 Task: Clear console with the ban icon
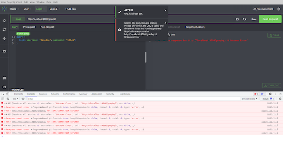coord(8,99)
